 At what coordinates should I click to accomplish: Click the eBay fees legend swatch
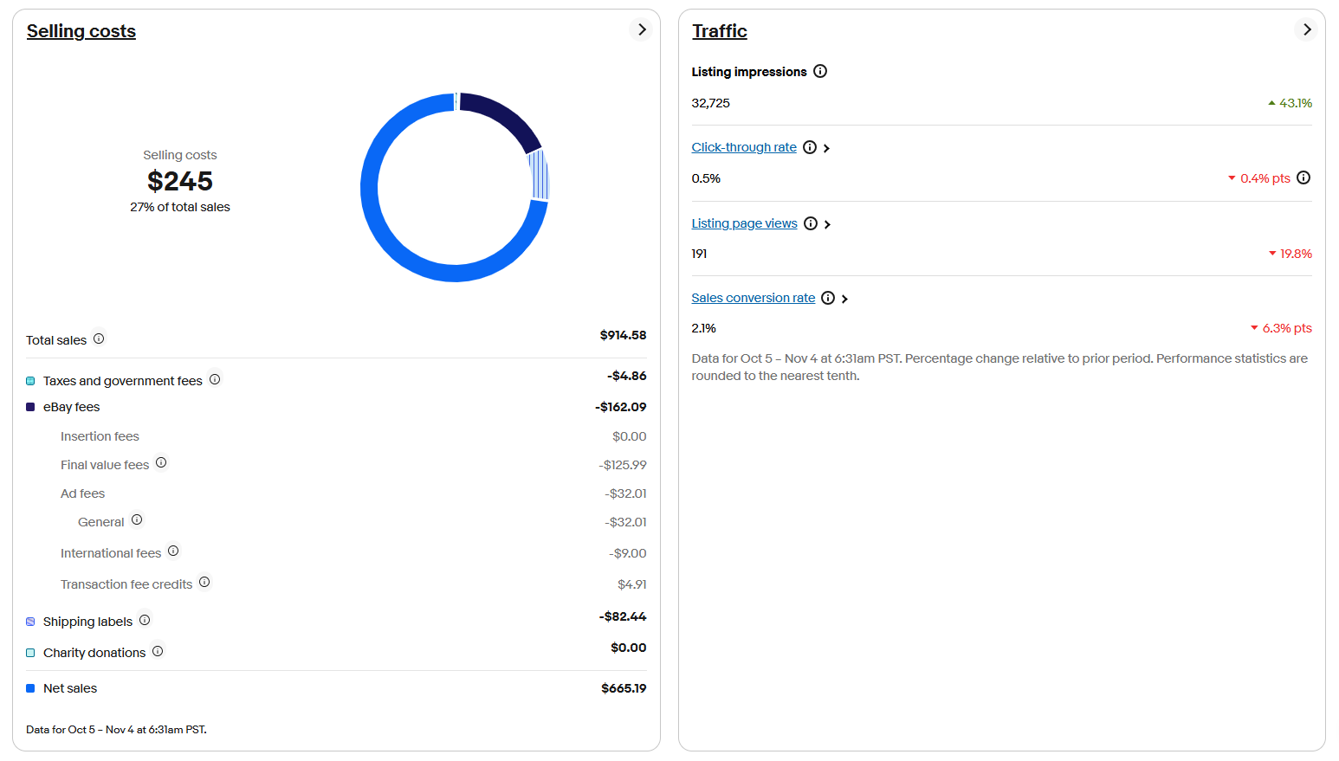pyautogui.click(x=30, y=407)
